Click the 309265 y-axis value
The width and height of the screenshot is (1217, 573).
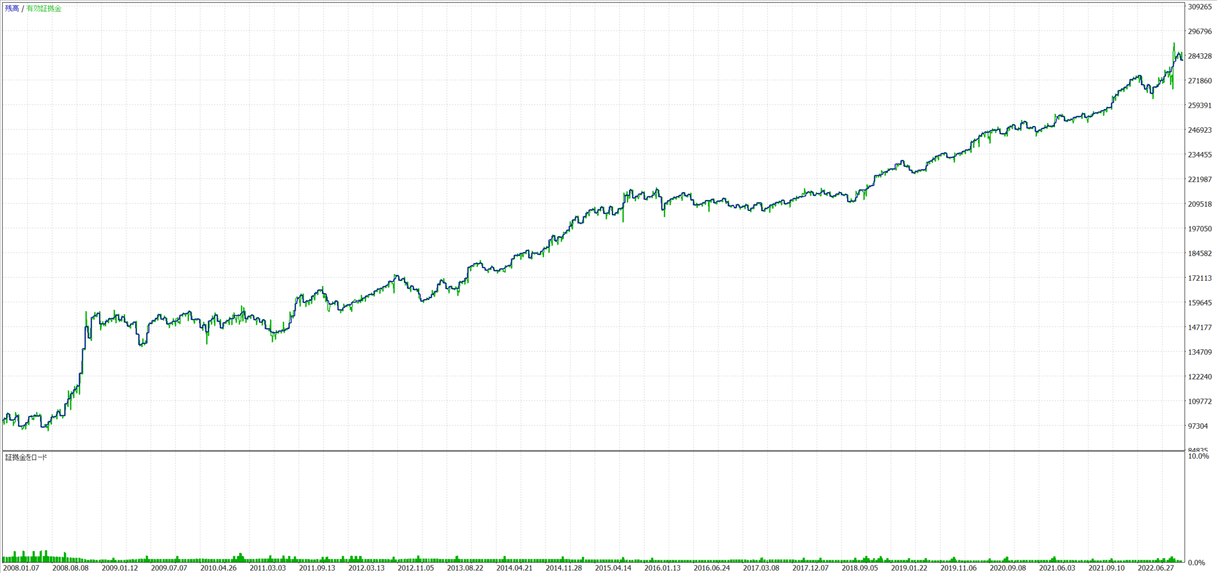click(1200, 7)
